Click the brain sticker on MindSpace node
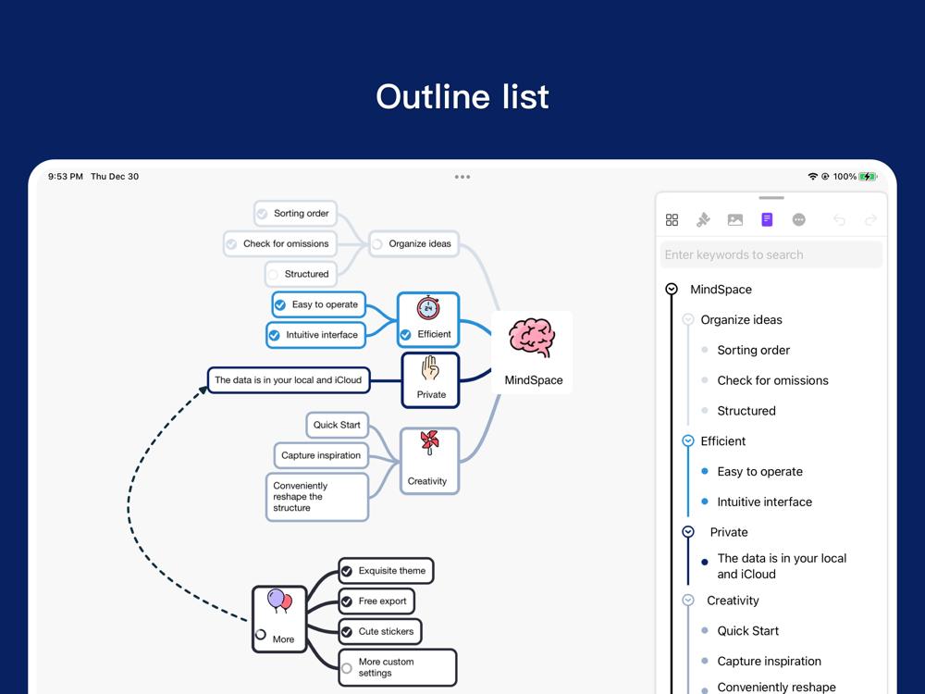The image size is (925, 694). pyautogui.click(x=532, y=338)
